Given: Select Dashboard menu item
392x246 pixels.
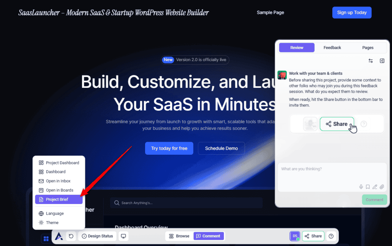Looking at the screenshot, I should pyautogui.click(x=59, y=172).
